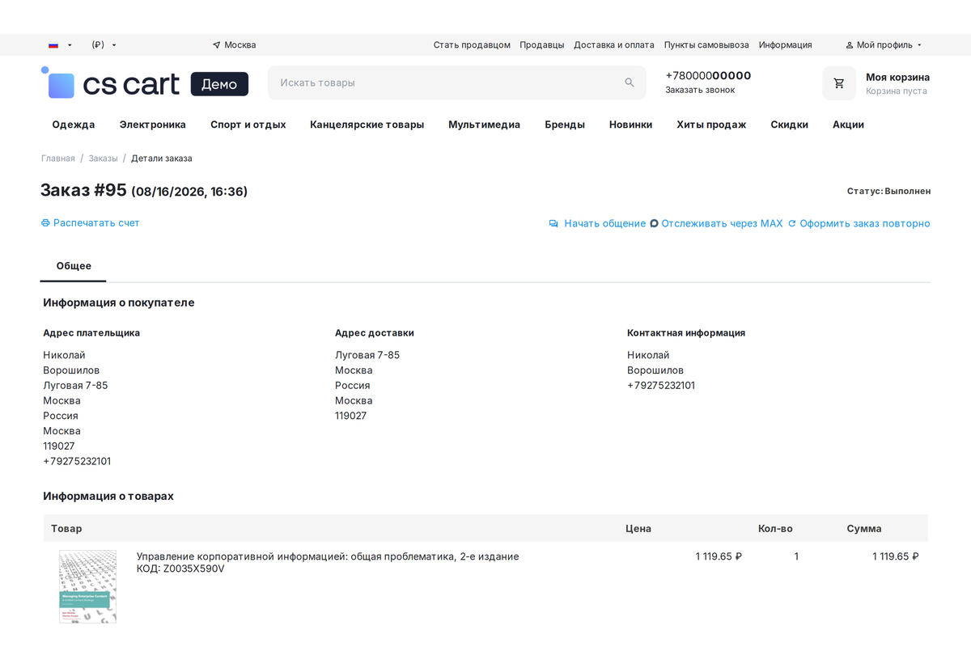Click the profile person icon

pos(850,45)
